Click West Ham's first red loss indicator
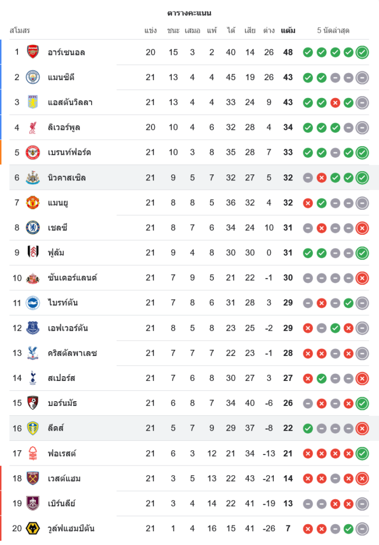The height and width of the screenshot is (545, 379). 308,479
